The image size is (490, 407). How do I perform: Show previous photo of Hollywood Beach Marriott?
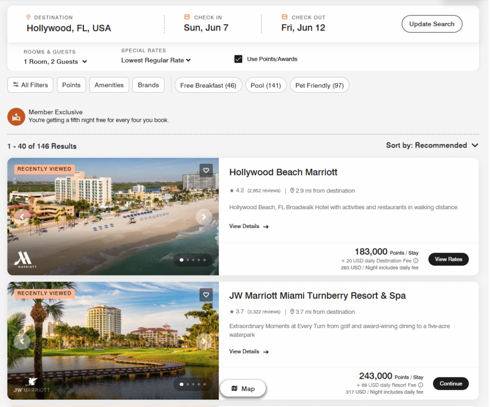(22, 217)
